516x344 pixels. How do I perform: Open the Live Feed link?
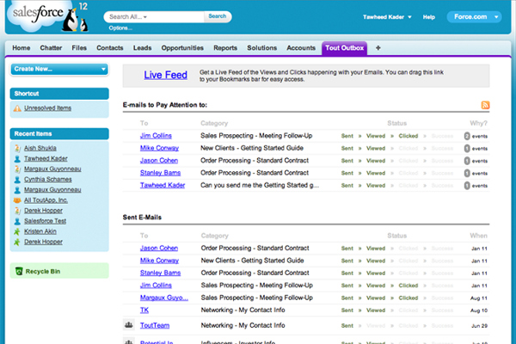pyautogui.click(x=165, y=76)
